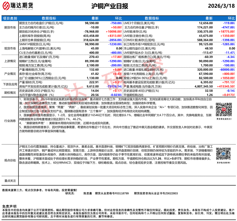Select the 观点总结 section label
The width and height of the screenshot is (237, 221).
click(10, 160)
